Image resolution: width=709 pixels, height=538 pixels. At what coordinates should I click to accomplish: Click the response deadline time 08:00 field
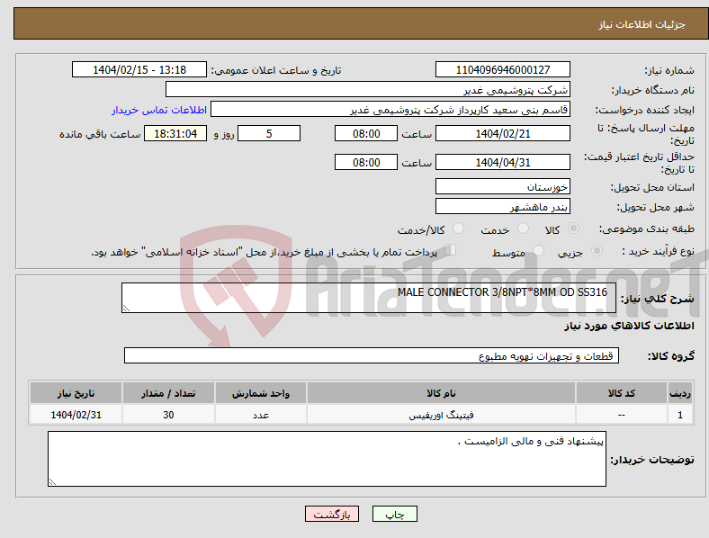click(366, 133)
